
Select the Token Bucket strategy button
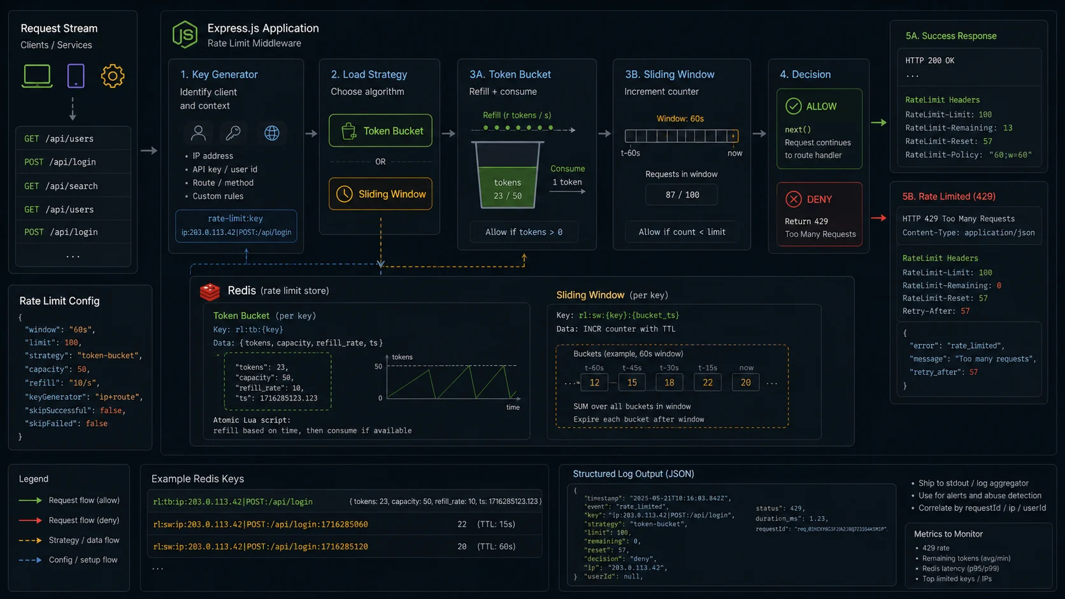click(380, 130)
